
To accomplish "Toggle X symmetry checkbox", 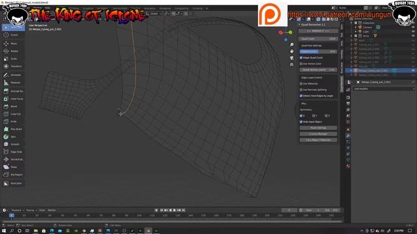I will (301, 116).
